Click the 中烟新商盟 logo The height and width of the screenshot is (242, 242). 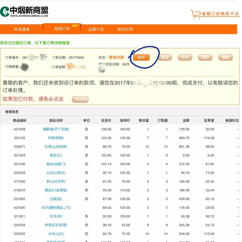(x=24, y=12)
